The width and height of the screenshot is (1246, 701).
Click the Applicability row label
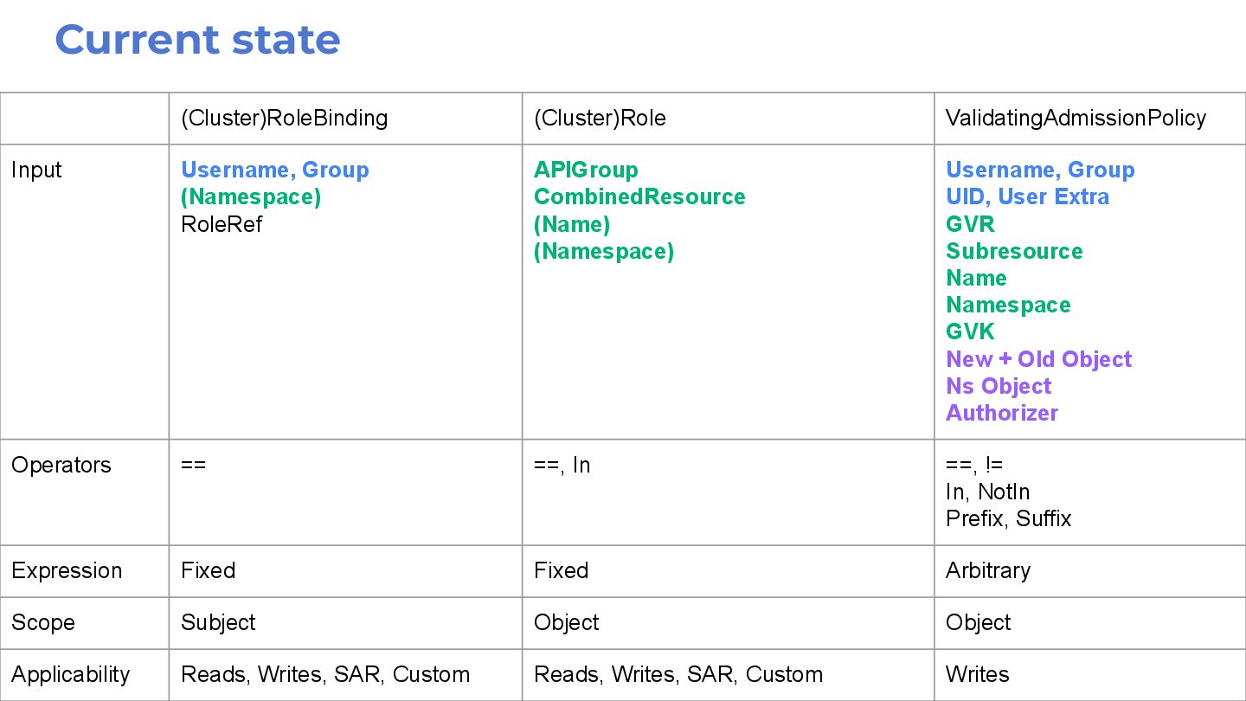pos(71,674)
